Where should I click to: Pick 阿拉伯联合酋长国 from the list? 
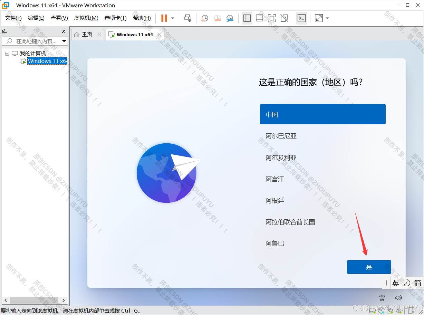tap(322, 222)
